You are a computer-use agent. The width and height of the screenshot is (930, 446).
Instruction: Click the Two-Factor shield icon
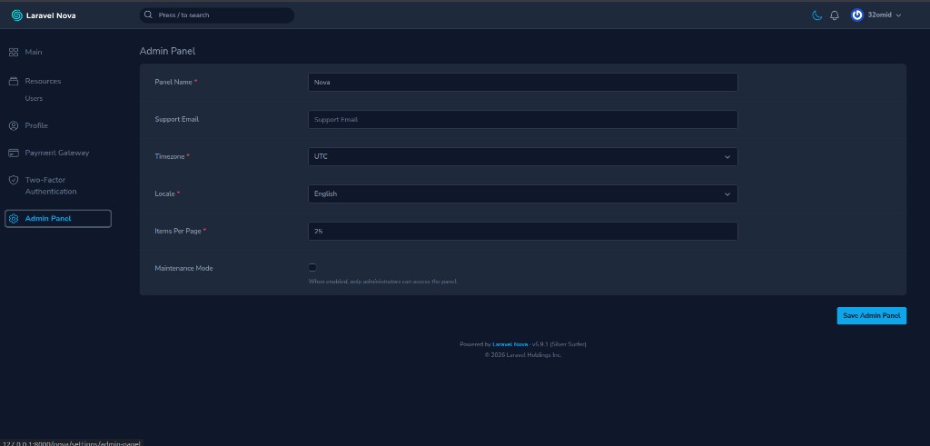click(14, 180)
